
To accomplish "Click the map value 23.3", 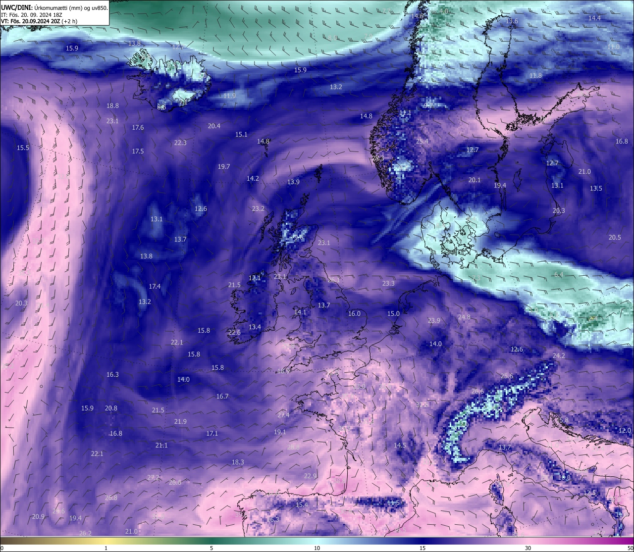I will [388, 284].
